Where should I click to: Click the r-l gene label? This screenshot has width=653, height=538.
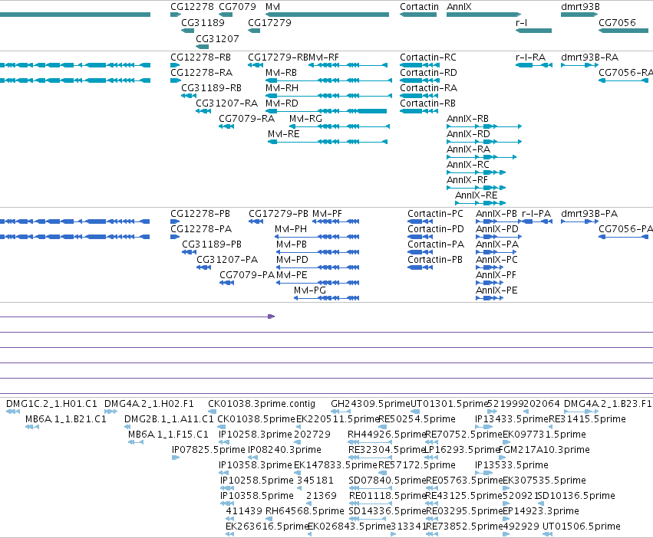(521, 22)
